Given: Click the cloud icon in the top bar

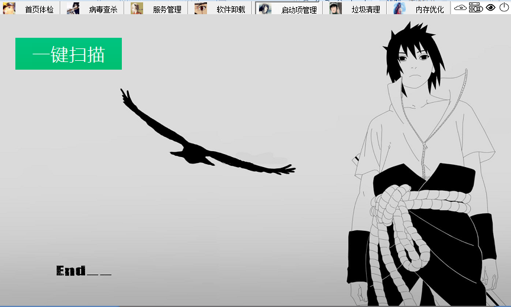Looking at the screenshot, I should (460, 7).
